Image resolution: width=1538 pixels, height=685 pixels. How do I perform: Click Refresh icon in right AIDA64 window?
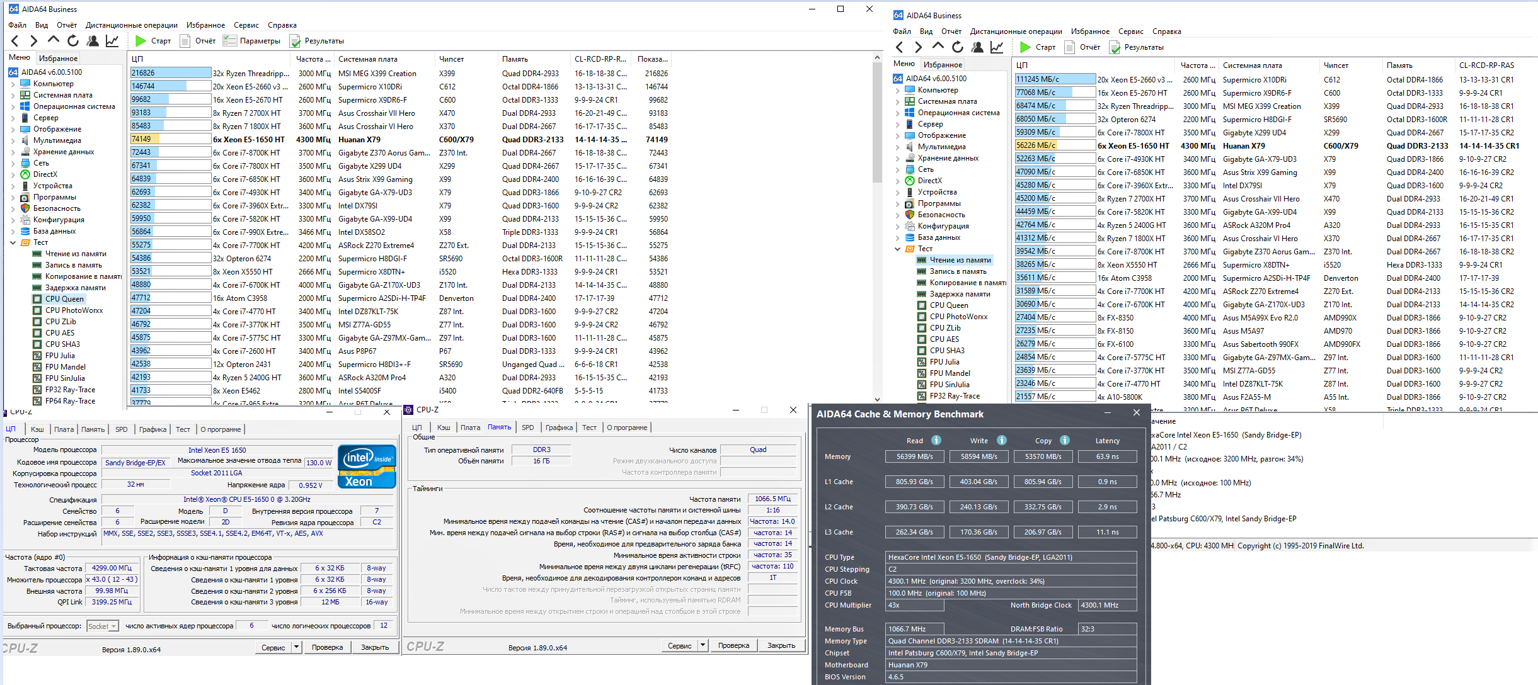coord(958,47)
